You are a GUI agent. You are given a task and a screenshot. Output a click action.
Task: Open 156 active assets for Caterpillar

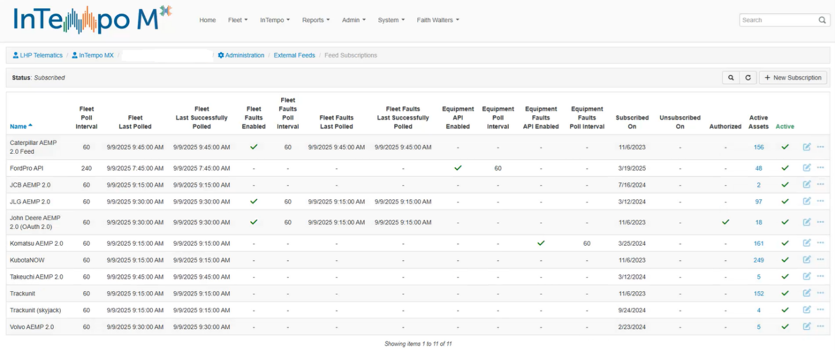[758, 147]
